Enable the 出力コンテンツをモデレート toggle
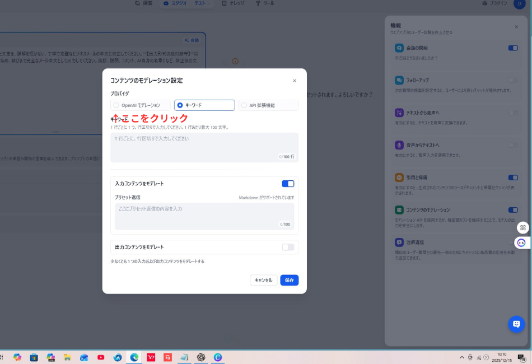Screen dimensions: 532x364 288,247
